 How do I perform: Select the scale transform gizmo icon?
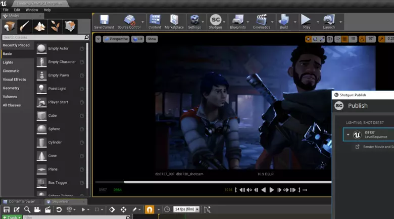coord(322,39)
